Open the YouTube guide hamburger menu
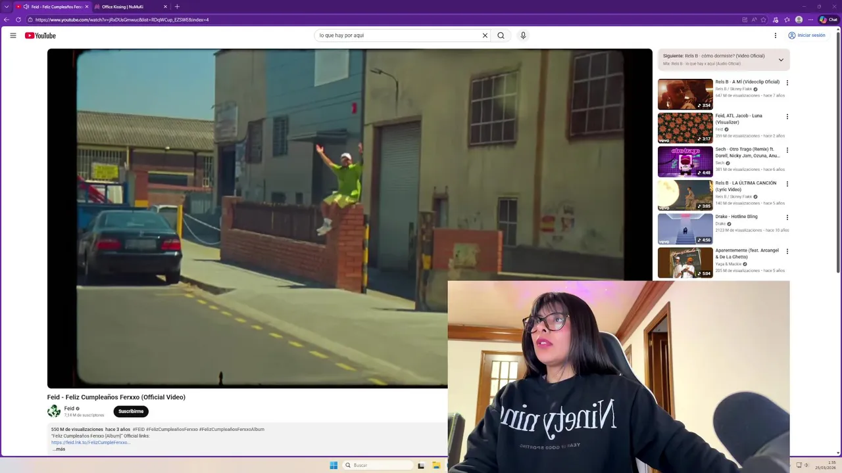The image size is (842, 473). [13, 35]
